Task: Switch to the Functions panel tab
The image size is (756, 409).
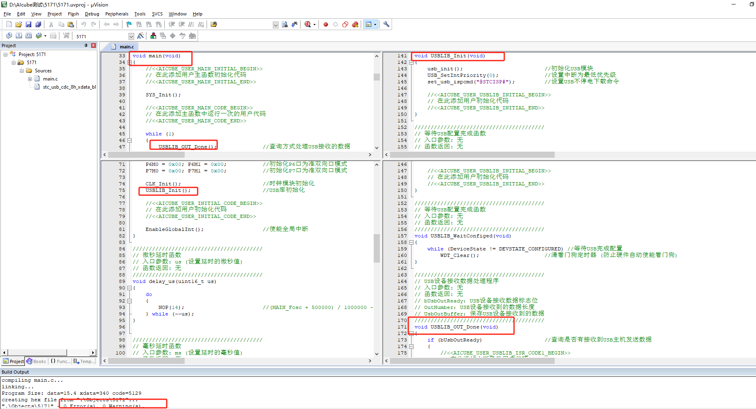Action: (60, 361)
